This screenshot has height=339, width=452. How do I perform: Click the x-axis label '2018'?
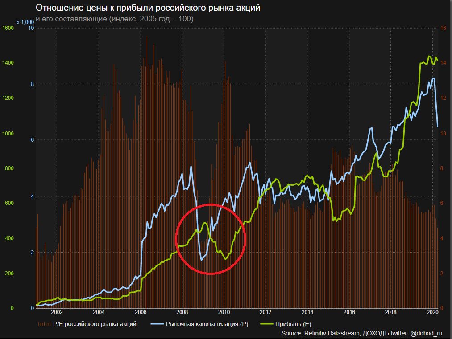click(x=390, y=312)
